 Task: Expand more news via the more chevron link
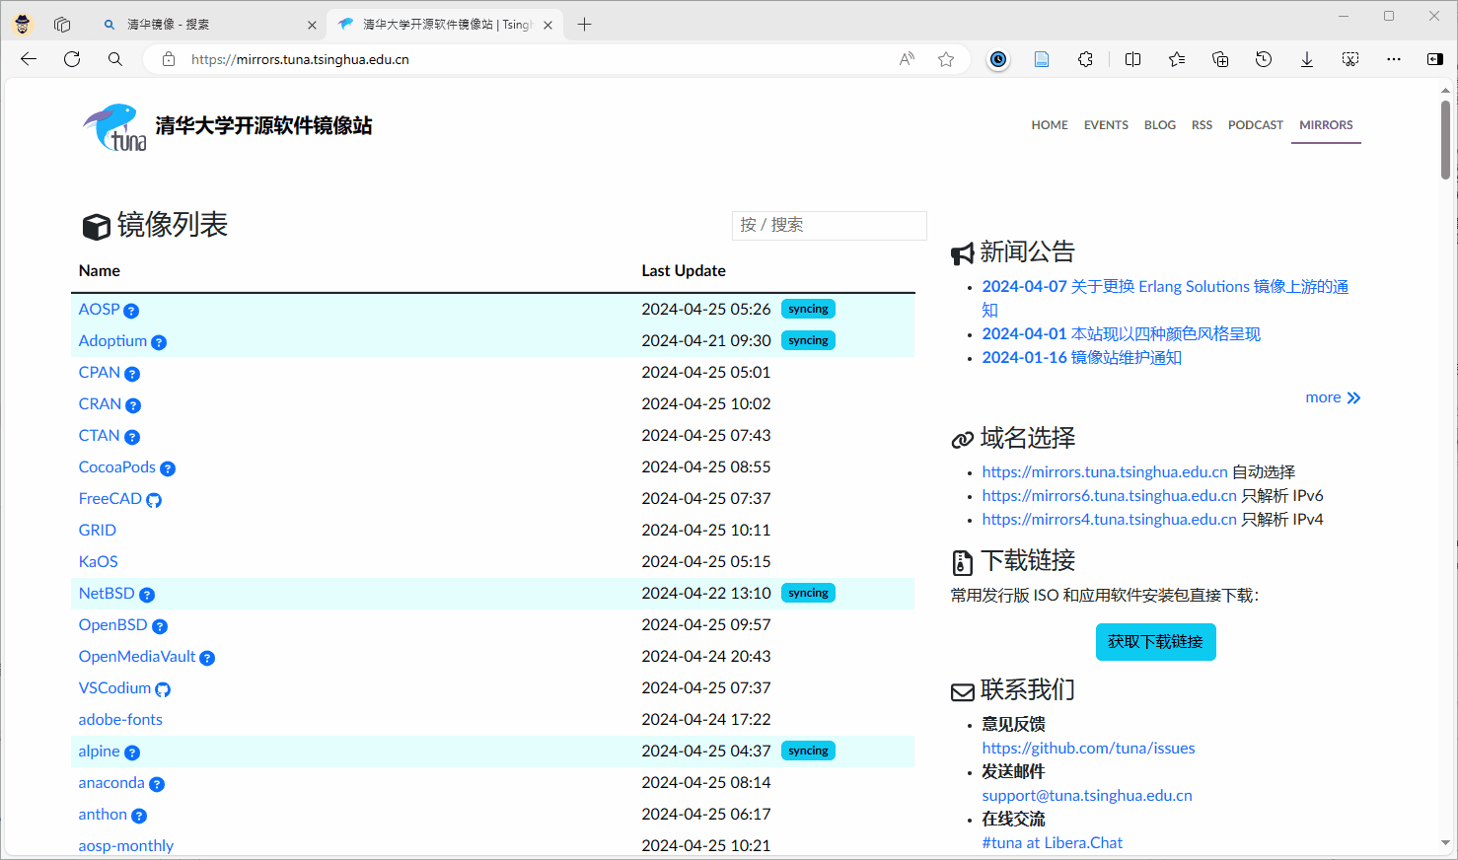[1332, 396]
